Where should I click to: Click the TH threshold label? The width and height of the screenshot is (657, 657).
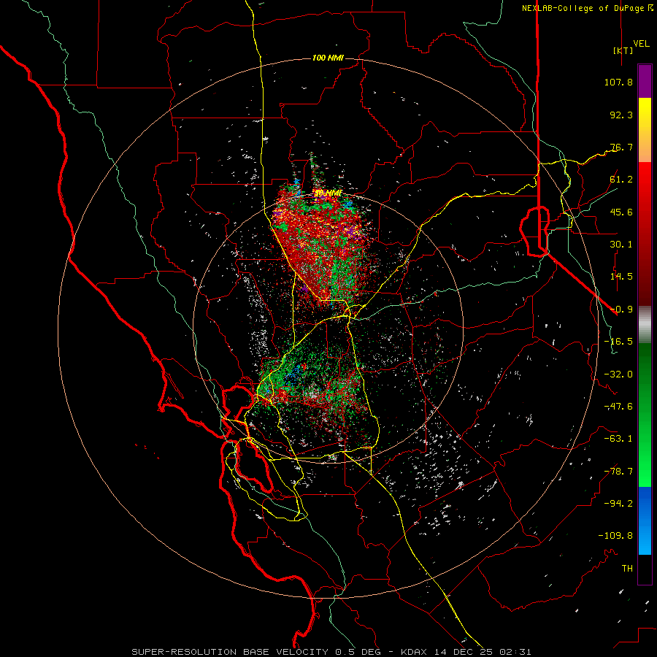pos(627,569)
